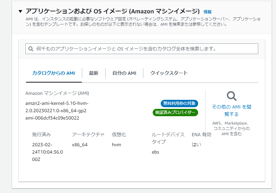Click the ENA 有効 value はい
This screenshot has height=193, width=276.
click(x=196, y=145)
